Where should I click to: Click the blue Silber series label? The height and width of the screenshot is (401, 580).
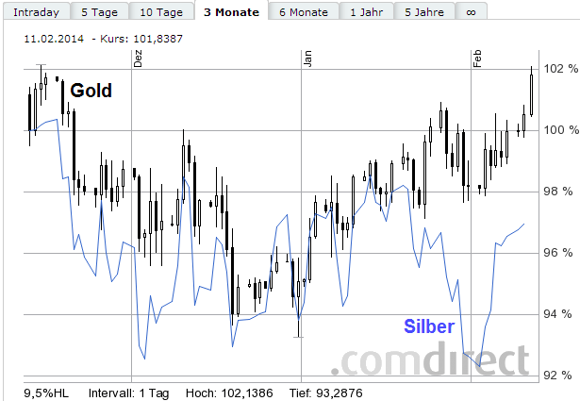[x=429, y=326]
